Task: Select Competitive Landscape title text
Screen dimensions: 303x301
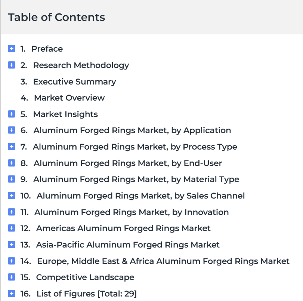Action: 85,277
